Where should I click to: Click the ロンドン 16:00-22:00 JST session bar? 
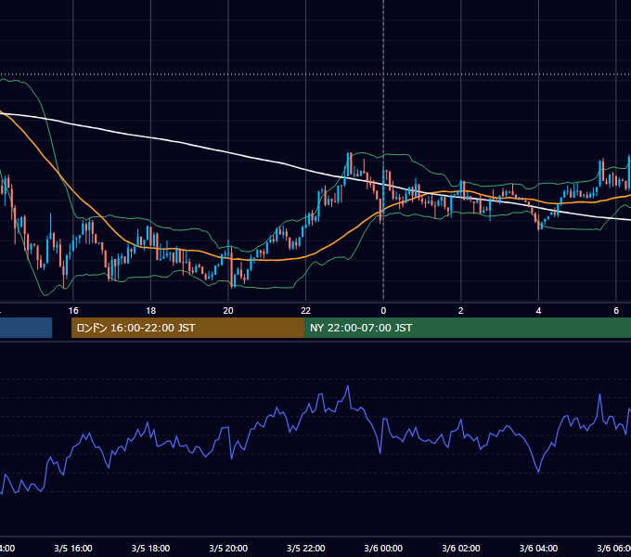pos(187,328)
